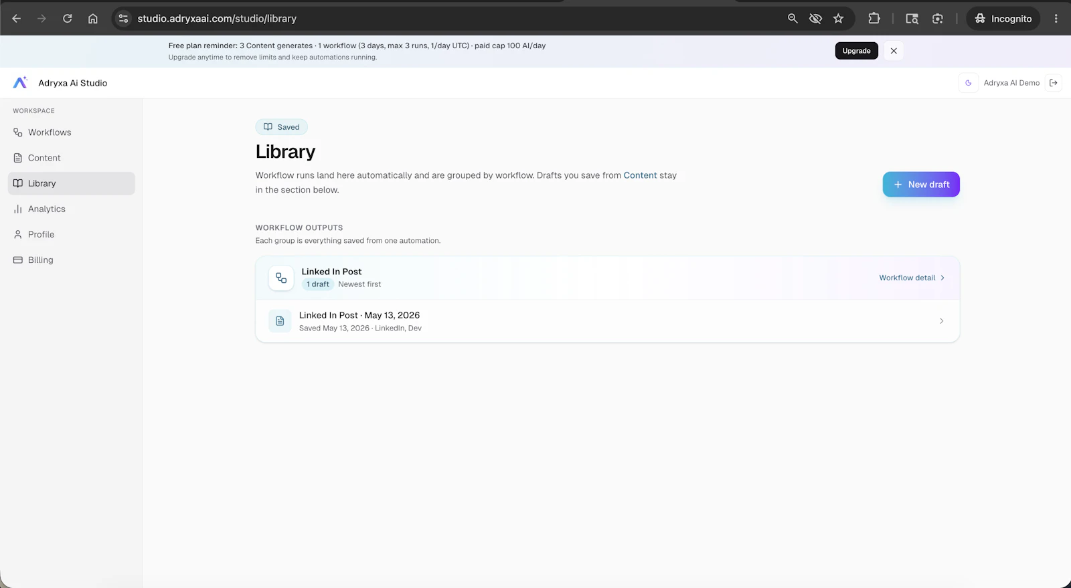
Task: Bookmark this page with star icon
Action: pyautogui.click(x=838, y=19)
